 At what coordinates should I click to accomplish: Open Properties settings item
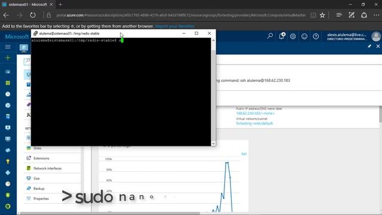[x=53, y=199]
